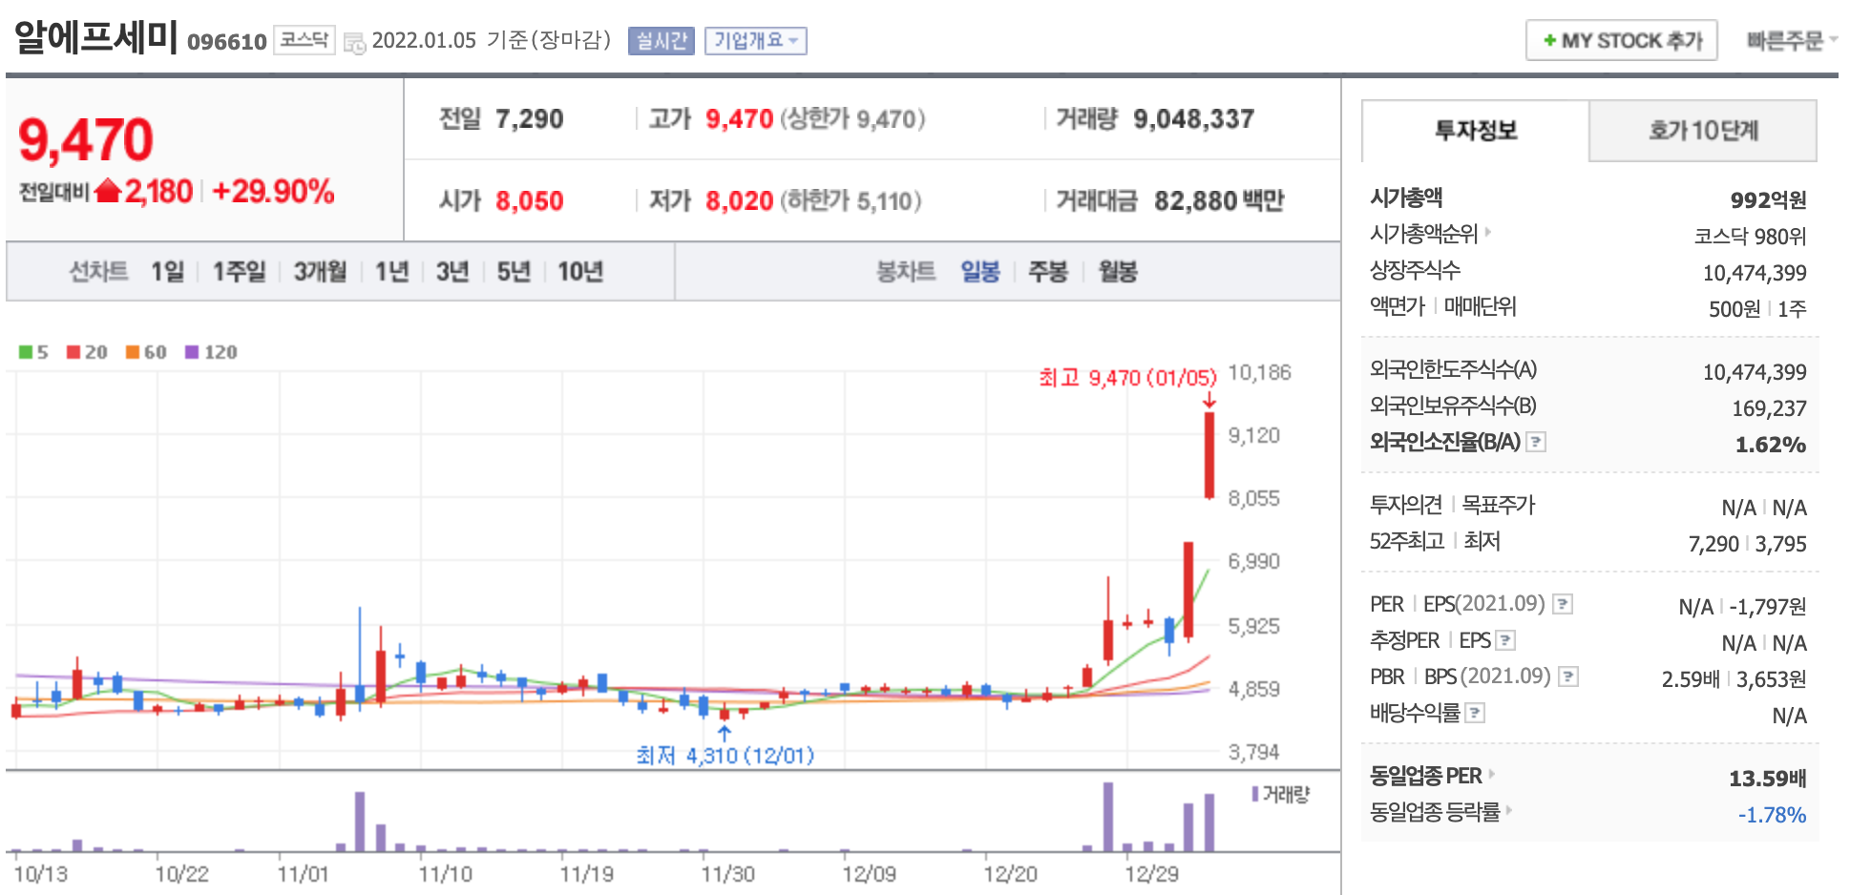The width and height of the screenshot is (1850, 895).
Task: Click the plus icon in MY STOCK 추가
Action: [x=1549, y=40]
